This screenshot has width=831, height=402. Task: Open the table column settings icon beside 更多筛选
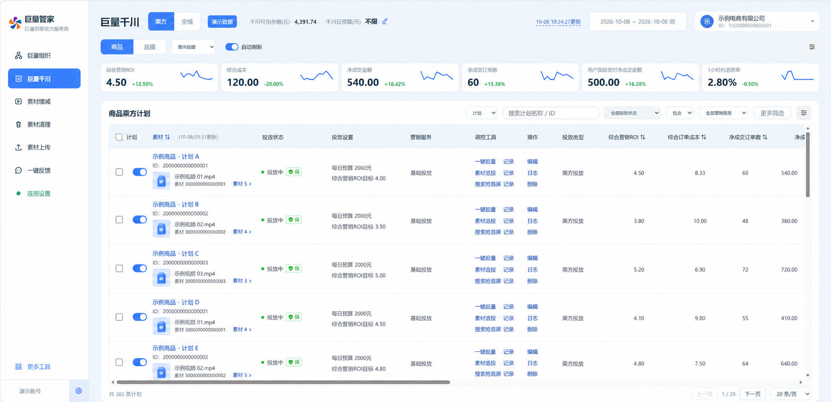(x=804, y=113)
